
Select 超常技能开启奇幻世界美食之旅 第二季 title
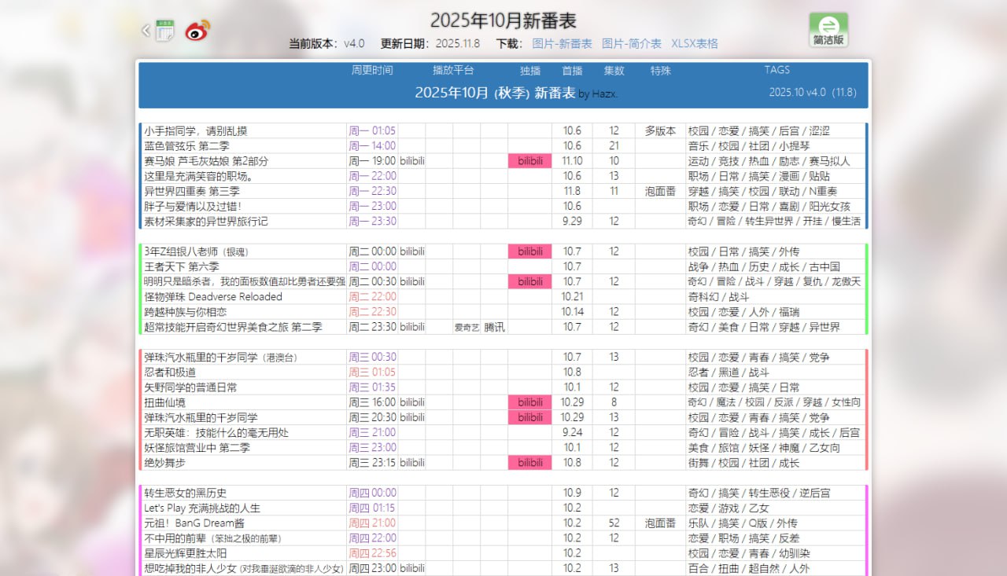pyautogui.click(x=233, y=327)
